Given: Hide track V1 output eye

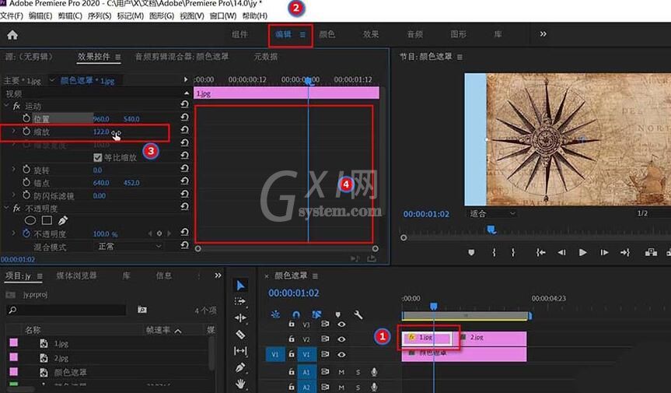Looking at the screenshot, I should pyautogui.click(x=341, y=354).
